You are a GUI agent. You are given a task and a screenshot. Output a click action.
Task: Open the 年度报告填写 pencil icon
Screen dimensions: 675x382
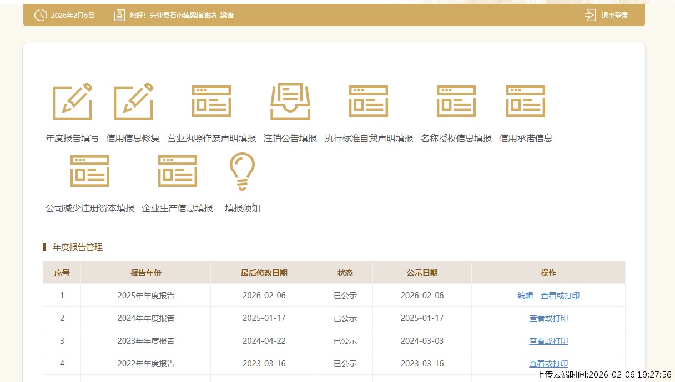(x=72, y=101)
